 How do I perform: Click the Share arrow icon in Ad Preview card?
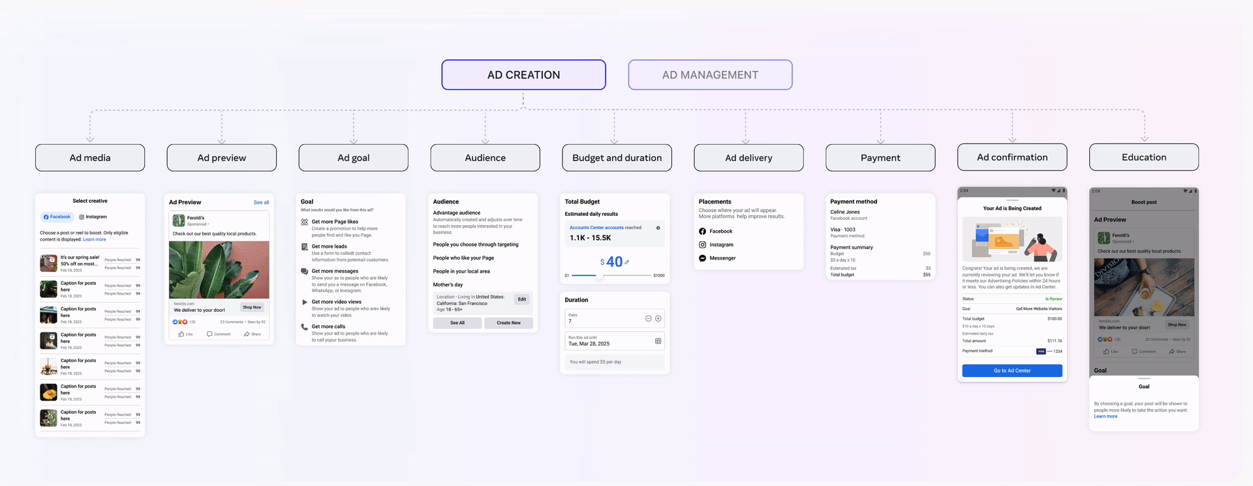pyautogui.click(x=247, y=334)
